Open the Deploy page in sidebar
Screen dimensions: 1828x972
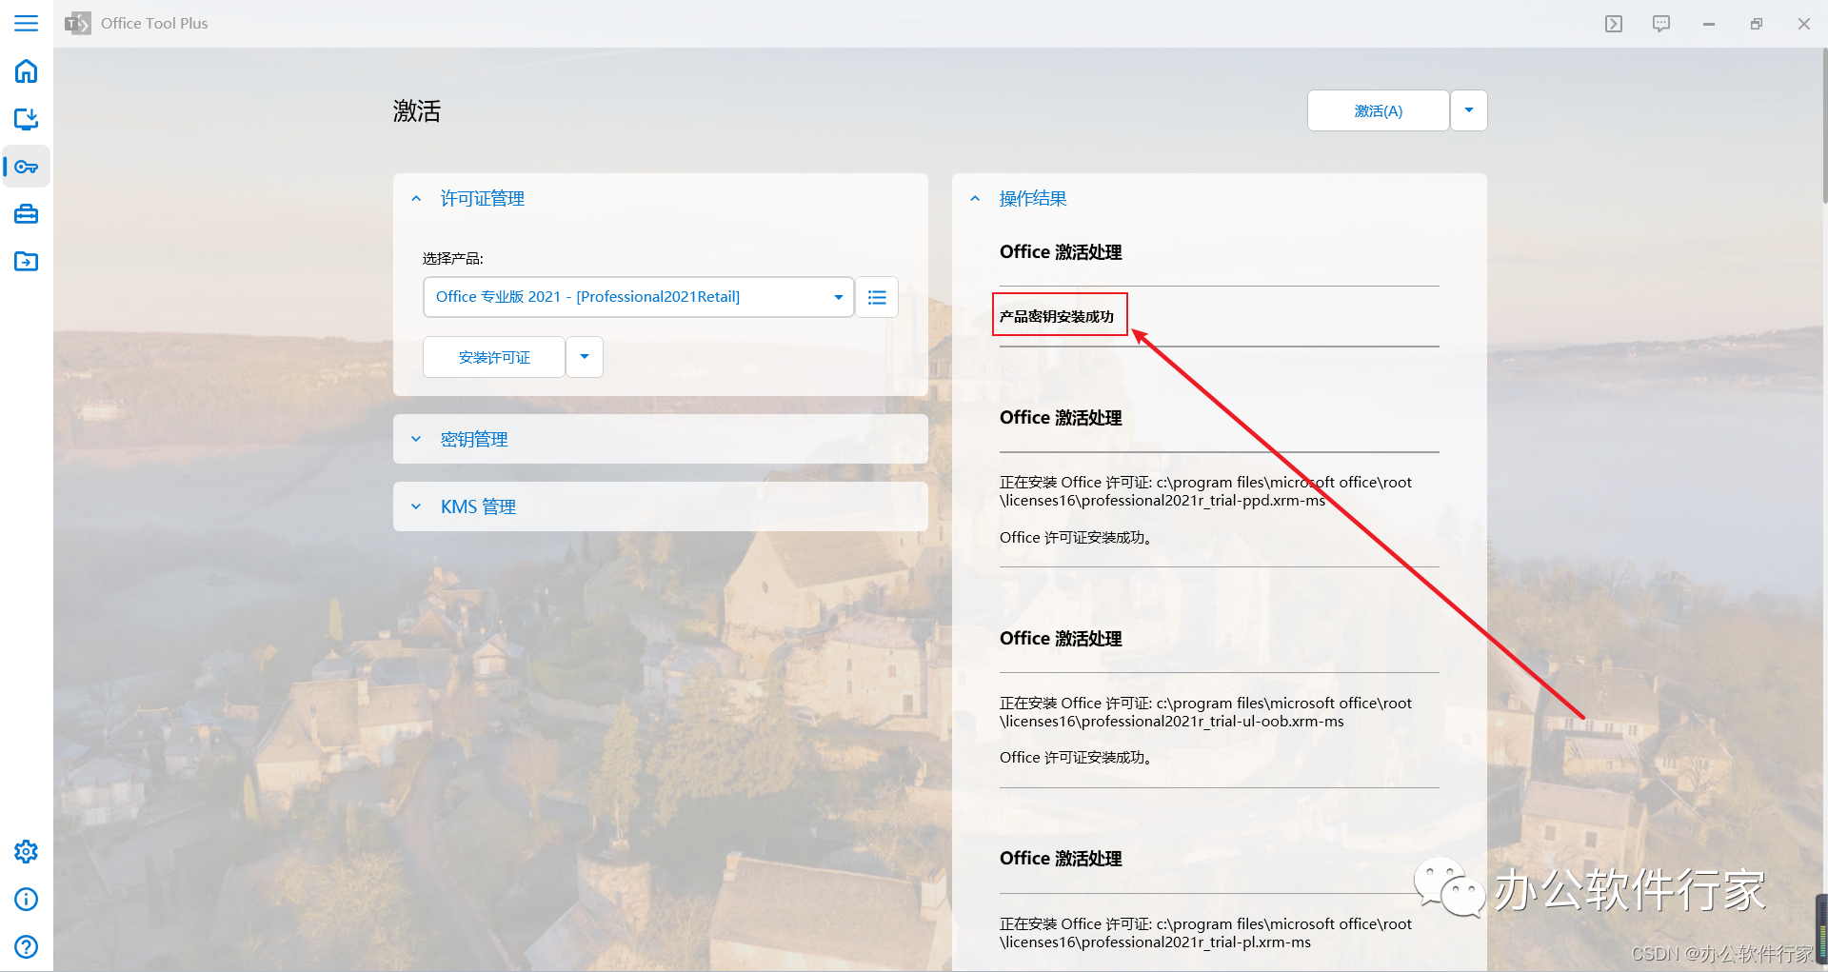[x=27, y=119]
